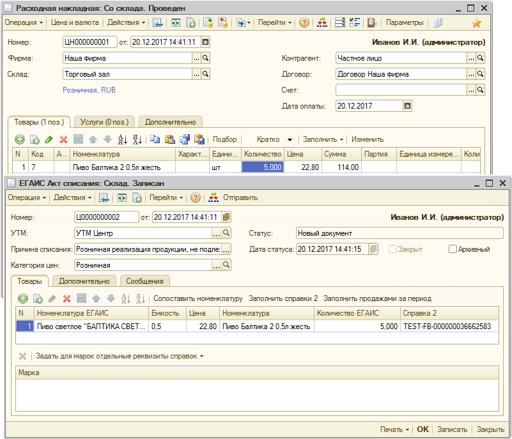
Task: Click the yellow star favorites icon
Action: [x=476, y=23]
